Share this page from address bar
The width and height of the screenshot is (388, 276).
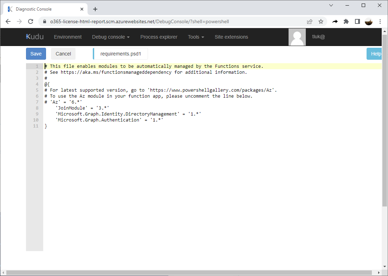[x=310, y=21]
